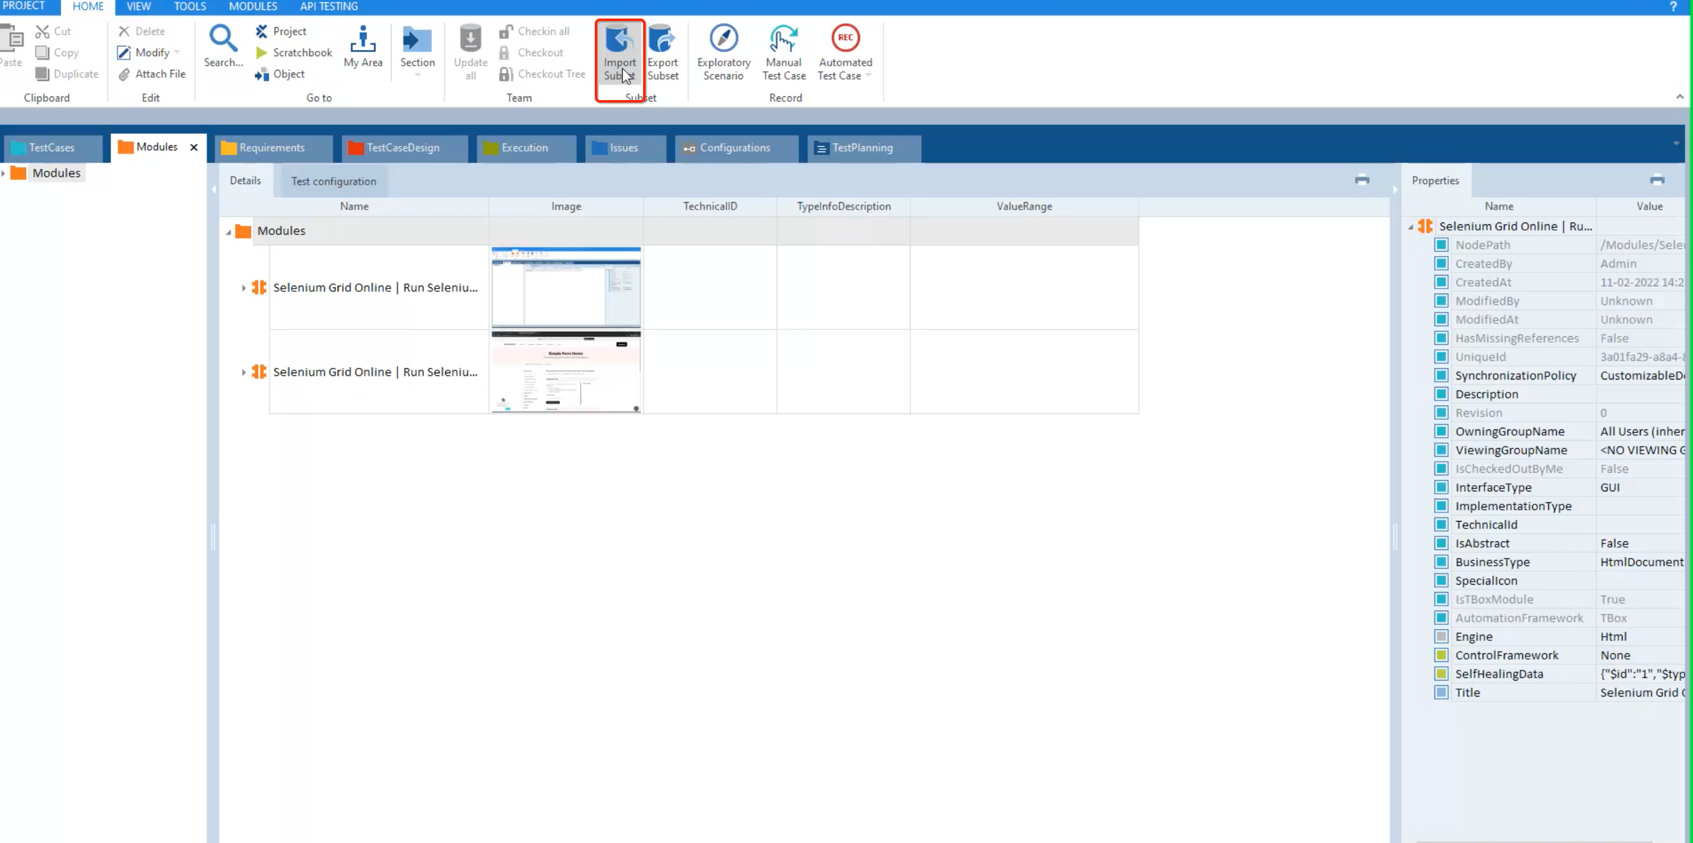Click the Export Subset icon

[662, 41]
